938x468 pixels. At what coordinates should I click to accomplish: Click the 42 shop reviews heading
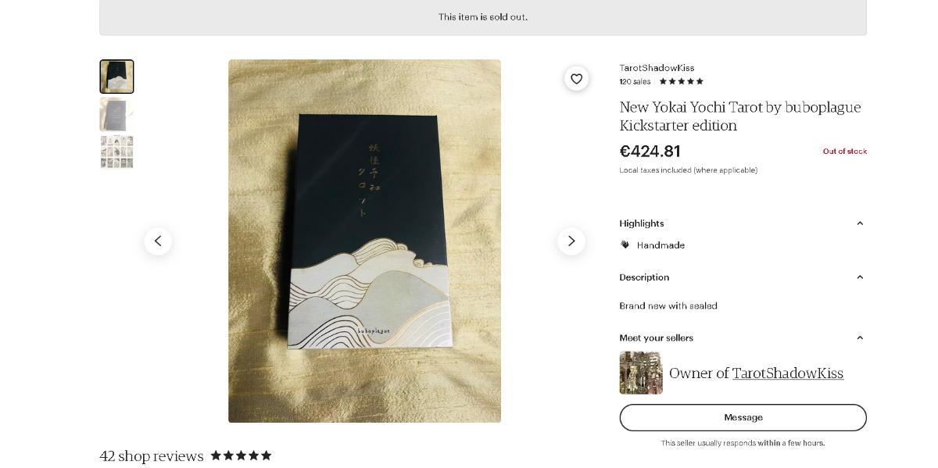click(151, 456)
